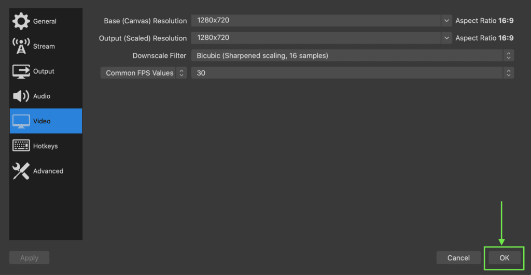Click the Advanced wrench-screwdriver icon
Screen dimensions: 531x275
21,171
